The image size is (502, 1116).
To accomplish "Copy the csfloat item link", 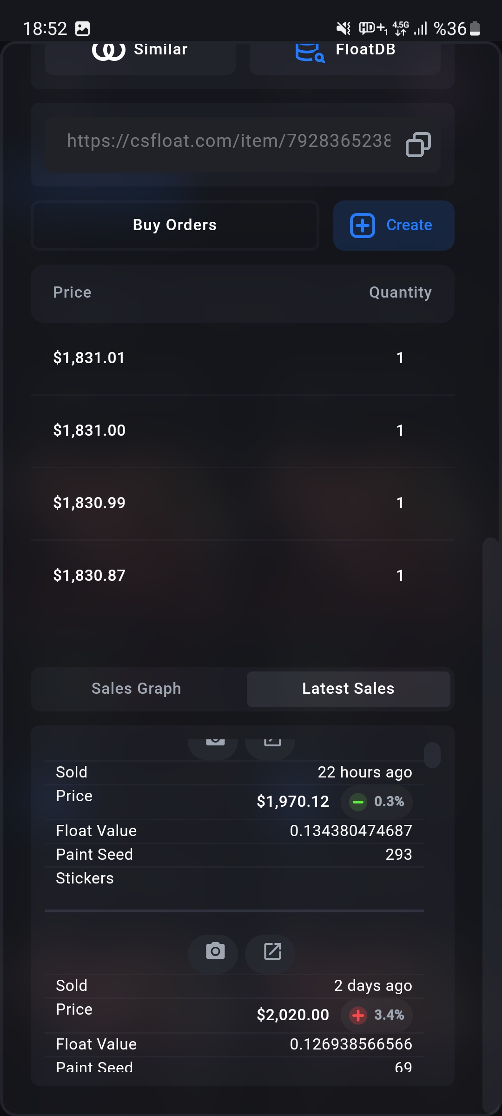I will (x=418, y=145).
